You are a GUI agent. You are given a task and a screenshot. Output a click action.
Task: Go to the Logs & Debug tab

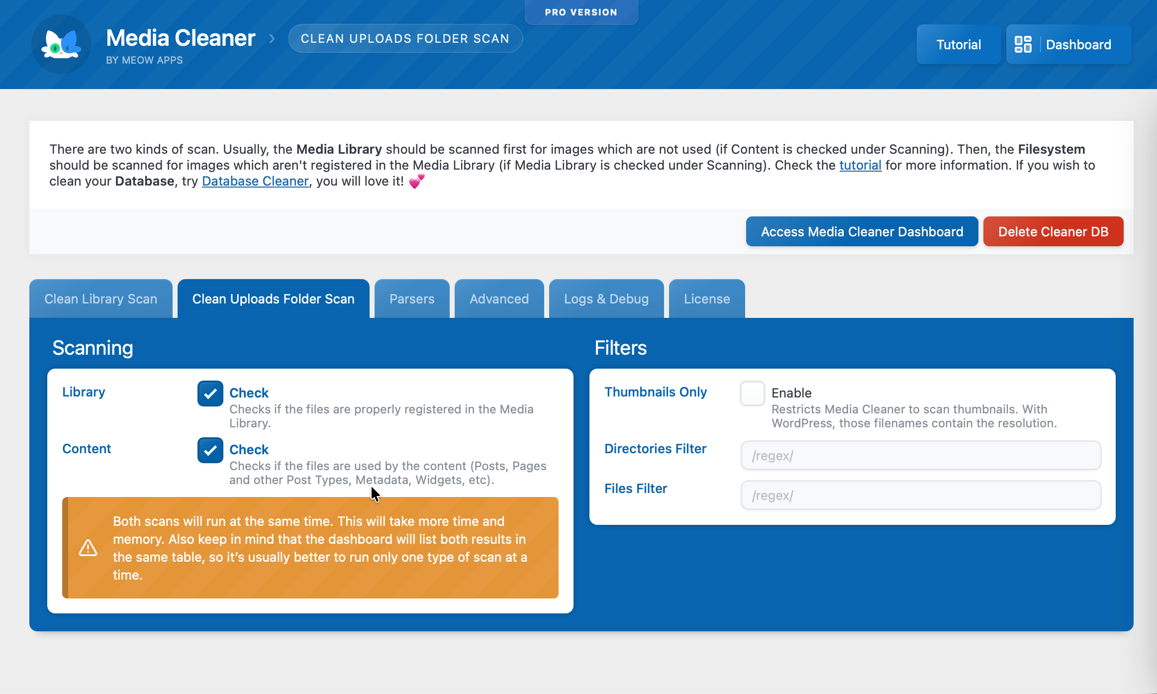click(606, 299)
